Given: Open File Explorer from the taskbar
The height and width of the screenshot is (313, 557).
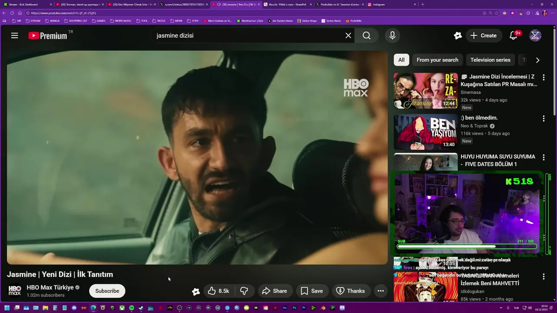Looking at the screenshot, I should click(45, 308).
